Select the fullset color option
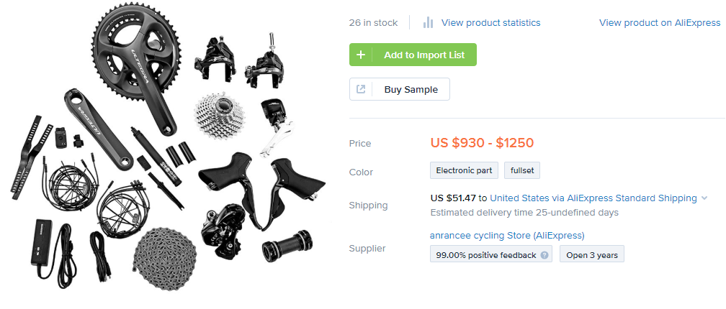This screenshot has width=726, height=309. (521, 171)
